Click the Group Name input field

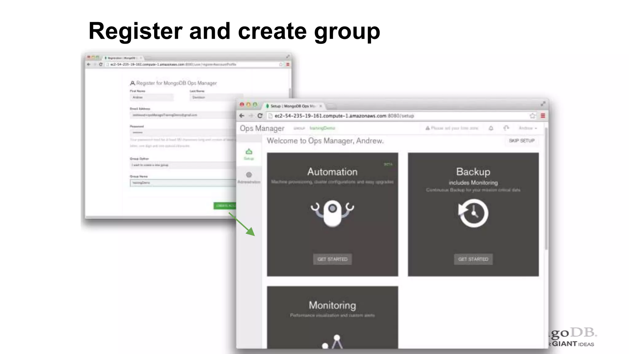click(183, 183)
